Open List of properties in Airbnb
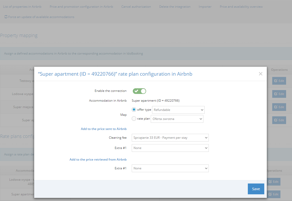Viewport: 292px width, 201px height. [22, 7]
